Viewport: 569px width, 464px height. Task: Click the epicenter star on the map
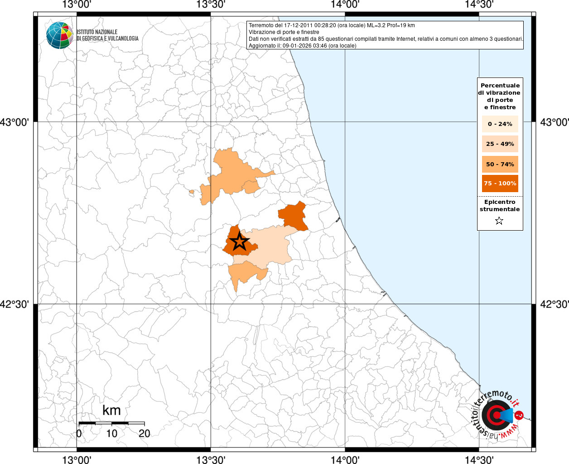pos(239,242)
